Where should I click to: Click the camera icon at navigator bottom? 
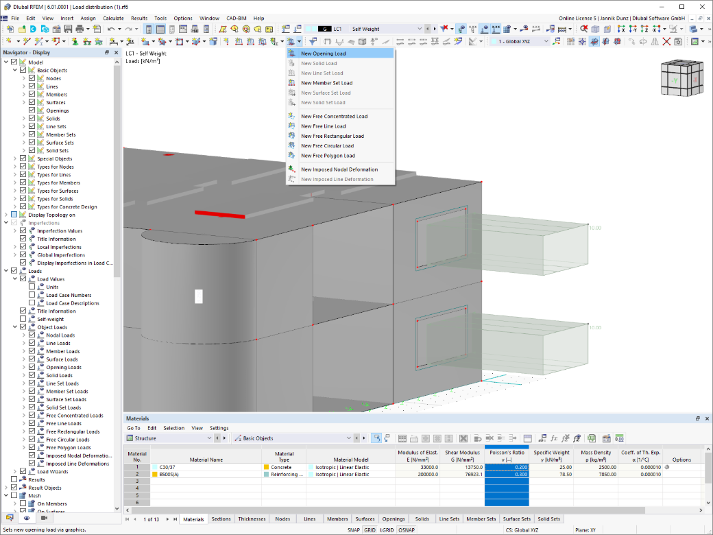pyautogui.click(x=44, y=518)
